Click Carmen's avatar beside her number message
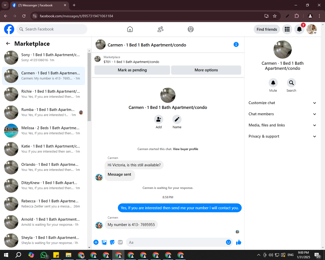The image size is (325, 260). coord(99,225)
